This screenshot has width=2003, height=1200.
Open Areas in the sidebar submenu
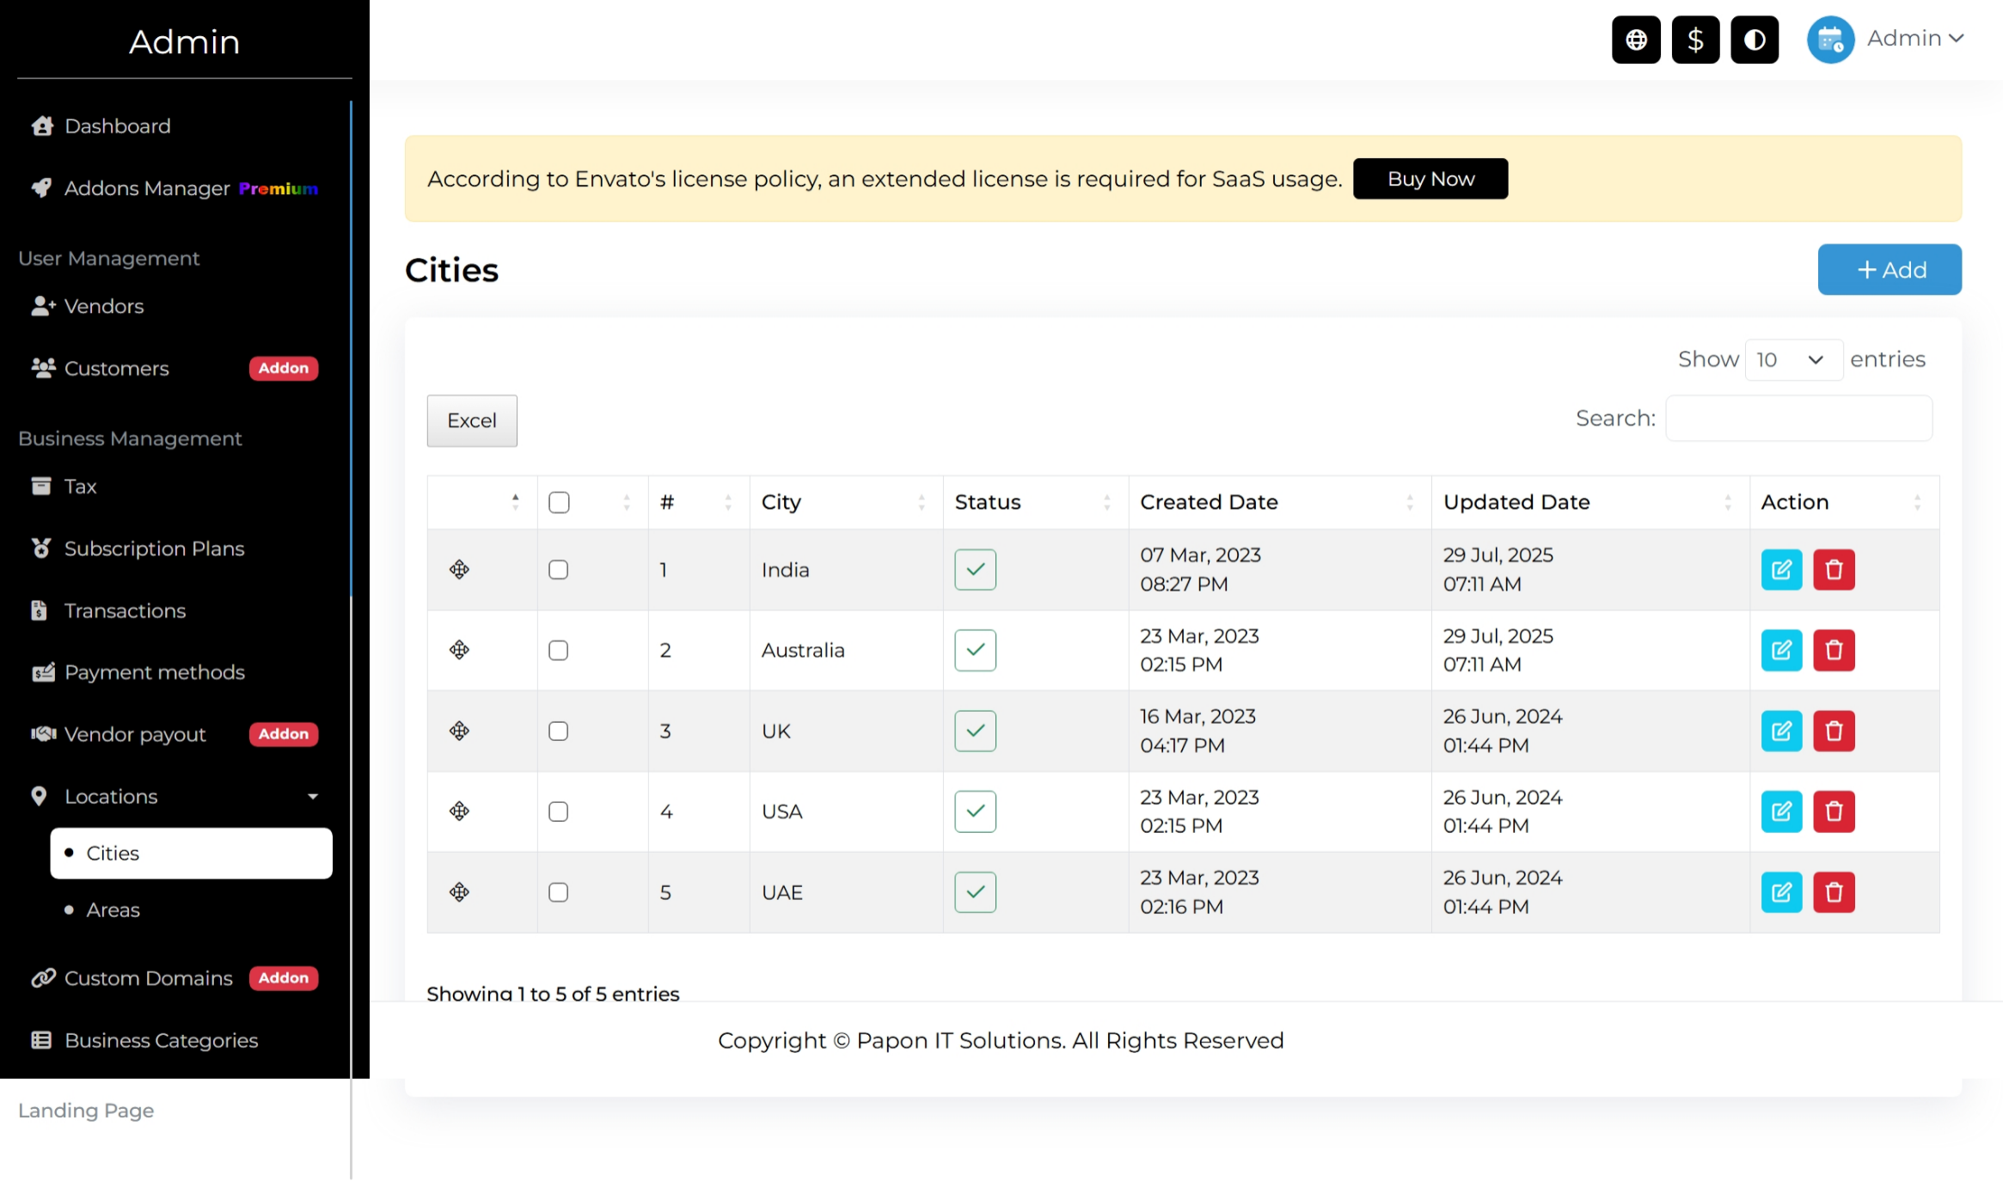coord(113,909)
